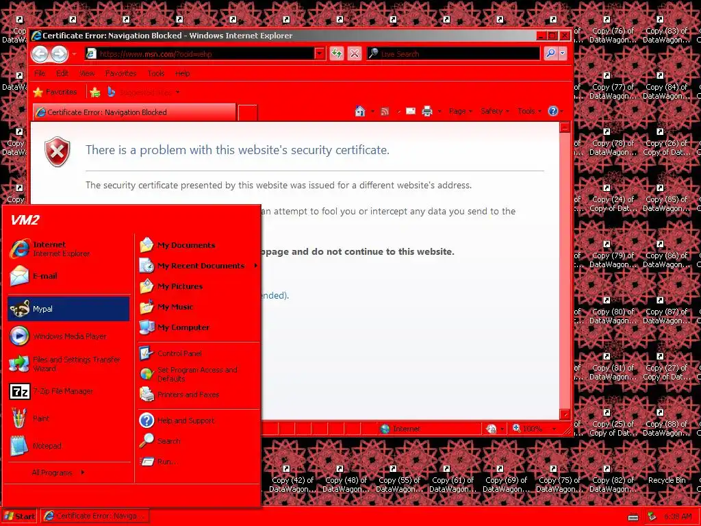Click the Back navigation arrow in Internet Explorer
The width and height of the screenshot is (701, 526).
coord(40,54)
